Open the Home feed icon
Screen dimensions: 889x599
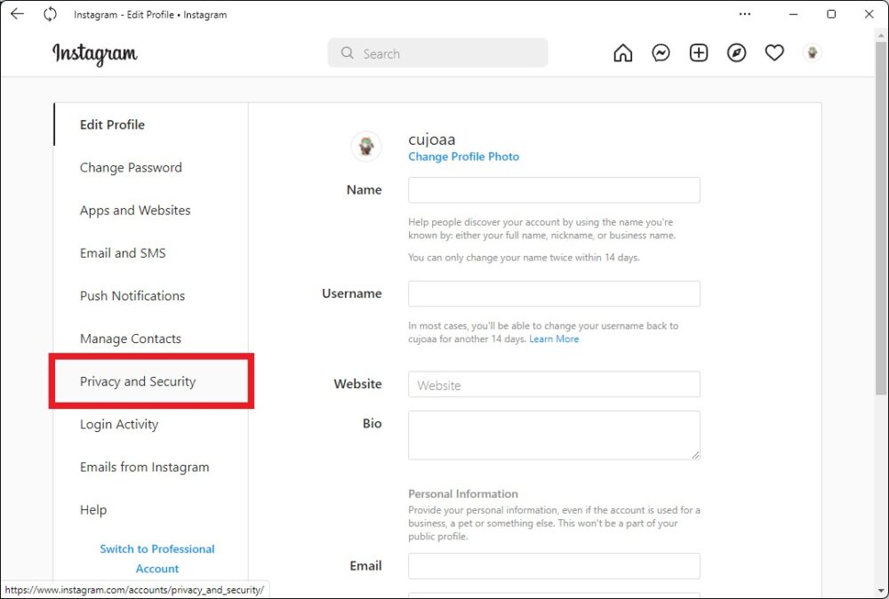(x=622, y=52)
